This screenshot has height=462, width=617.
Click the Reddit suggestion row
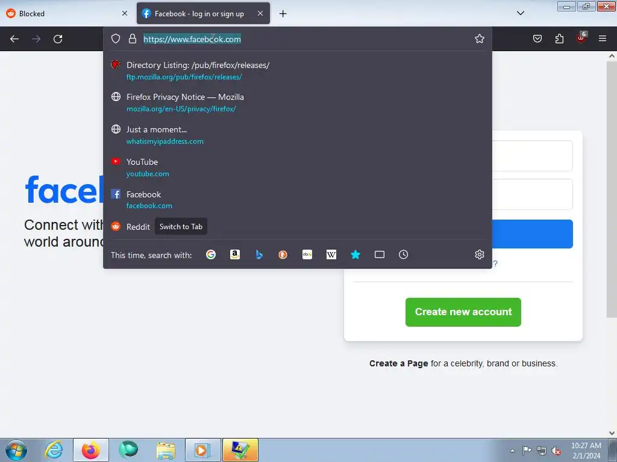click(298, 227)
